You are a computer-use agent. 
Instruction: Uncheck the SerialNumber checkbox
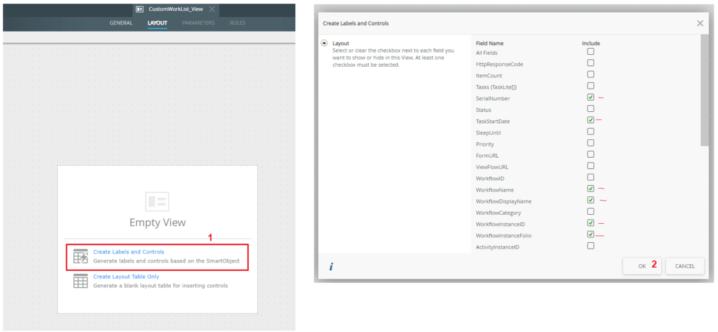591,97
